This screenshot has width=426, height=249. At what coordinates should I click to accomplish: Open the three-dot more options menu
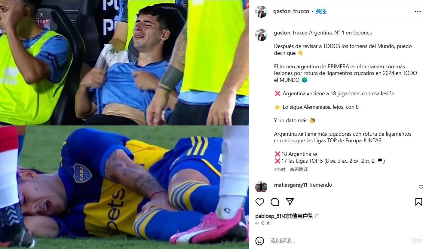point(418,12)
